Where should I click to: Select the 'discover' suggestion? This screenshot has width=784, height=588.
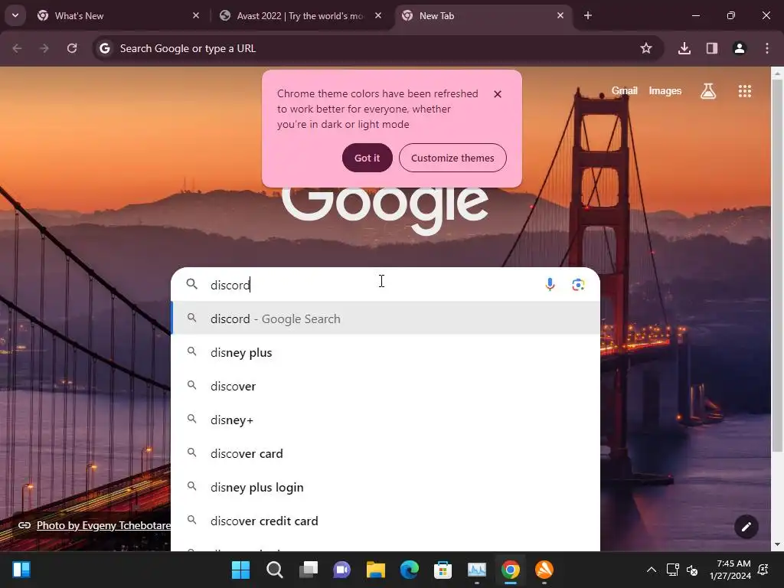[386, 386]
